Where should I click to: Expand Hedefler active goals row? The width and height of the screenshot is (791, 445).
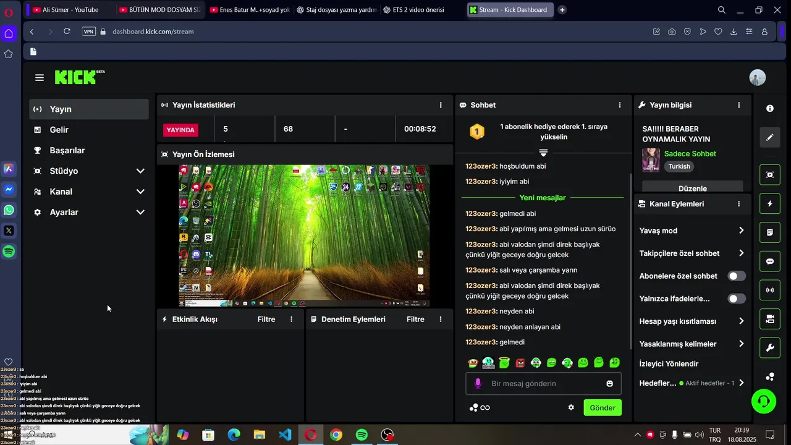tap(692, 383)
